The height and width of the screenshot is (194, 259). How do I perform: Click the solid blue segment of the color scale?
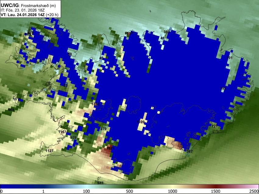[16, 187]
